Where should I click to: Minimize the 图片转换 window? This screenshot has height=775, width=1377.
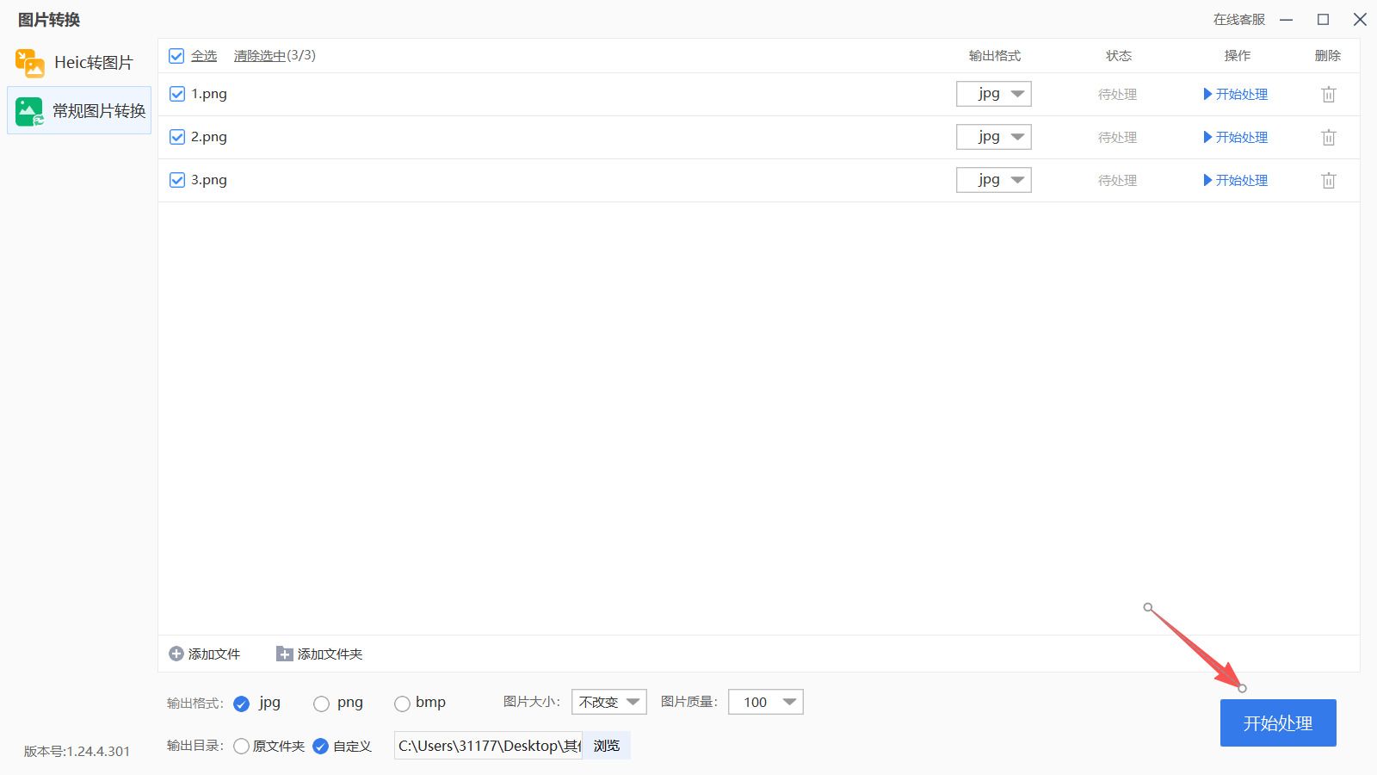tap(1287, 20)
